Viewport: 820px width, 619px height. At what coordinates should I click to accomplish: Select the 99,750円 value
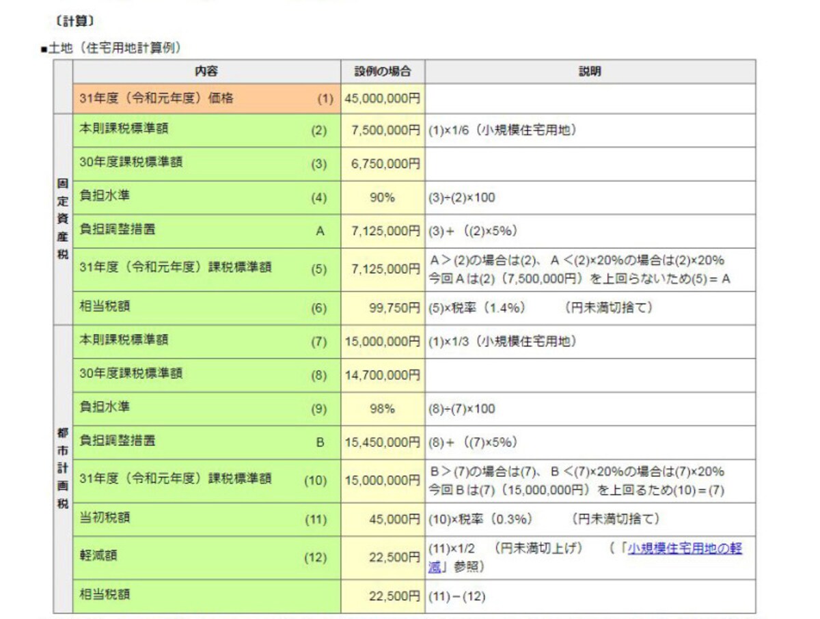tap(395, 308)
